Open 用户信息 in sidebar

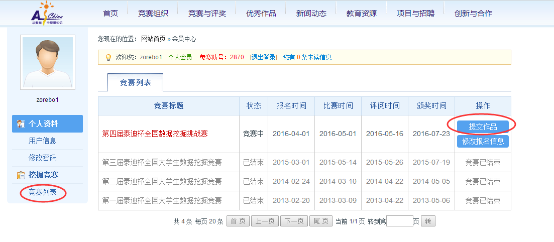42,141
